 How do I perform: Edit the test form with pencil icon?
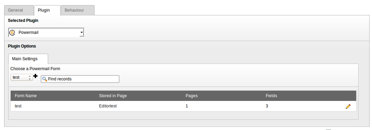tap(348, 106)
